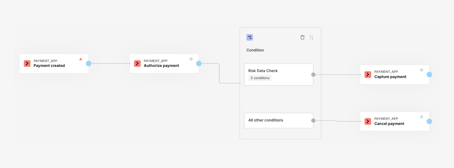Click PAYMENT_APP label above Capture payment
454x168 pixels.
click(x=386, y=72)
